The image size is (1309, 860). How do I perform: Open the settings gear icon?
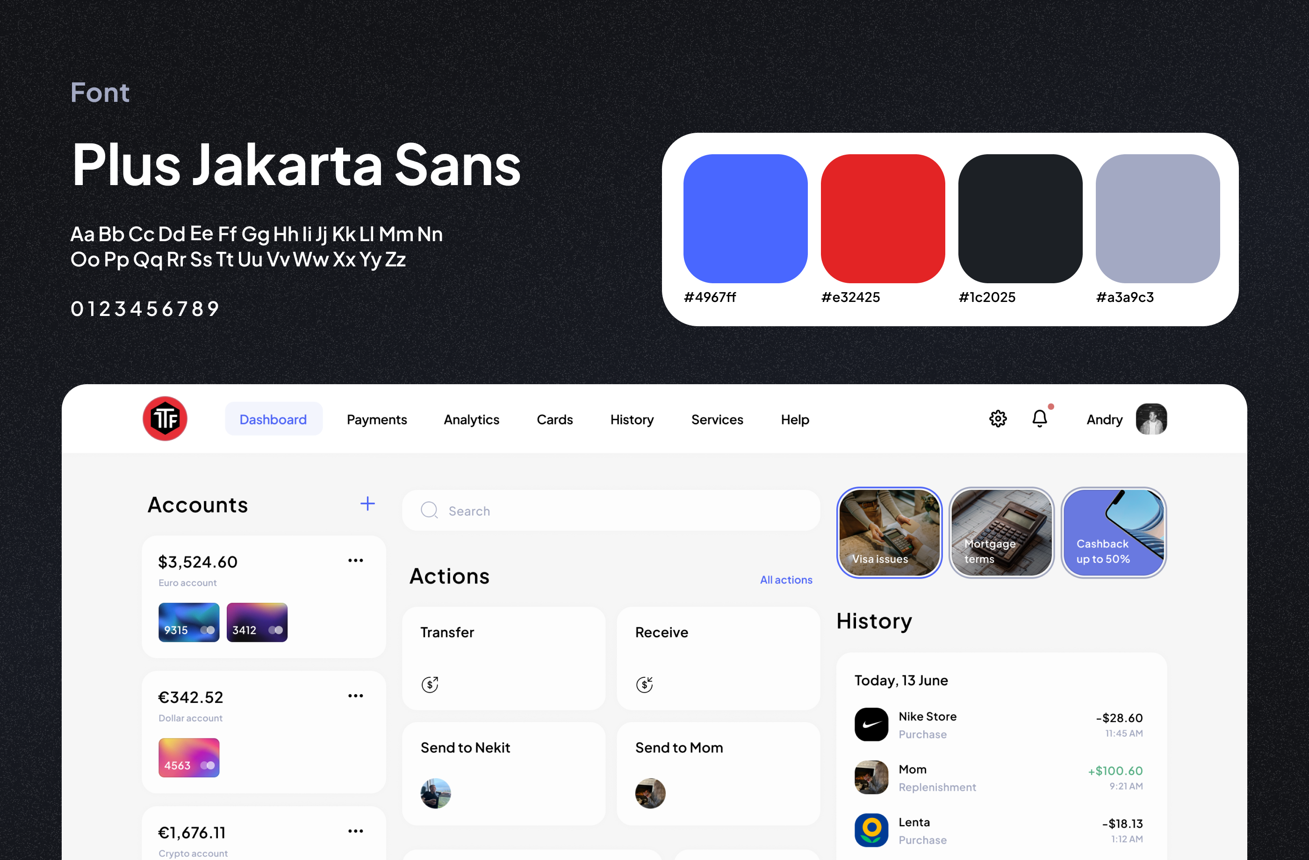click(x=998, y=419)
